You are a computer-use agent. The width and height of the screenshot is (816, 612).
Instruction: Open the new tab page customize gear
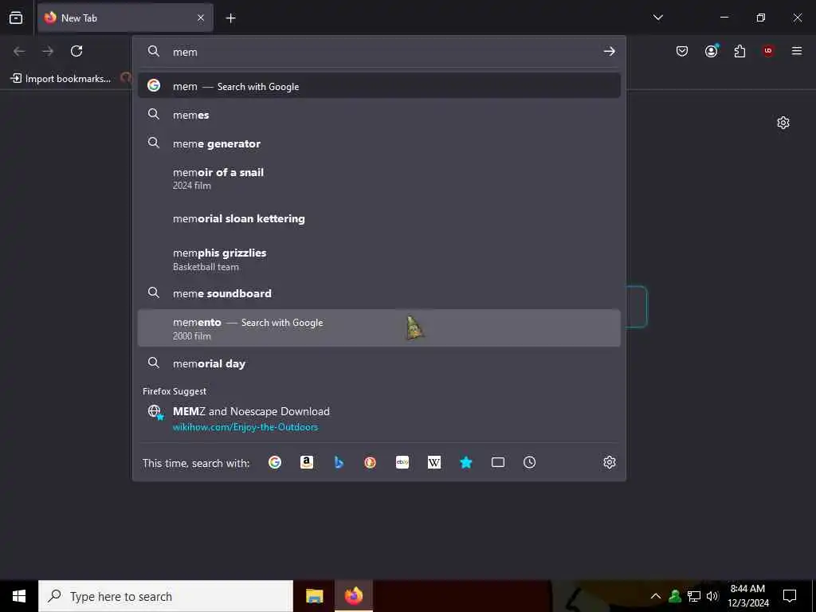(x=783, y=123)
